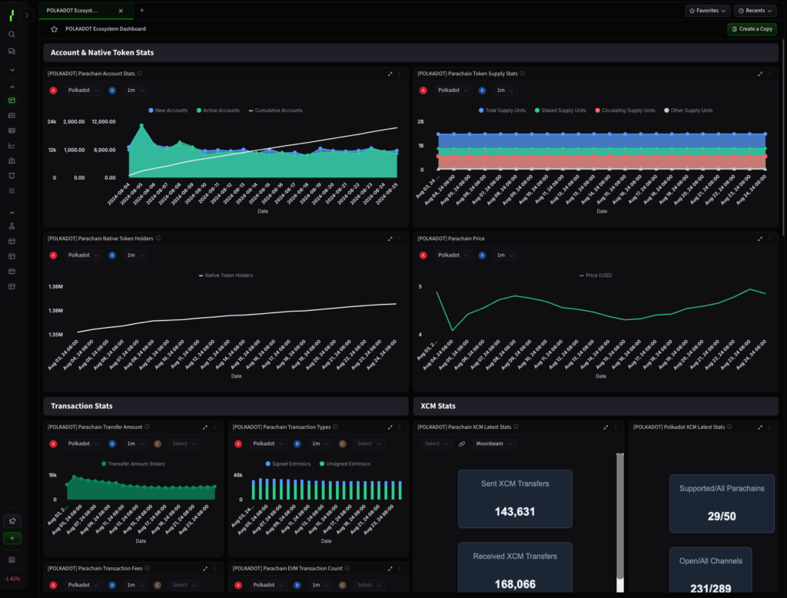Maximize the Polkadot XCM Latest Stats panel
The height and width of the screenshot is (598, 787).
click(x=760, y=427)
